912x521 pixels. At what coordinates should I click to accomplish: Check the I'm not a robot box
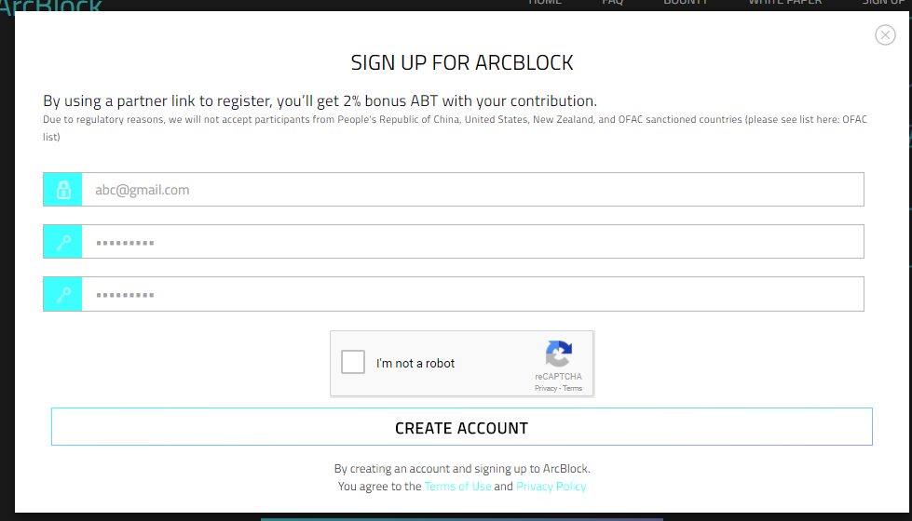tap(353, 362)
